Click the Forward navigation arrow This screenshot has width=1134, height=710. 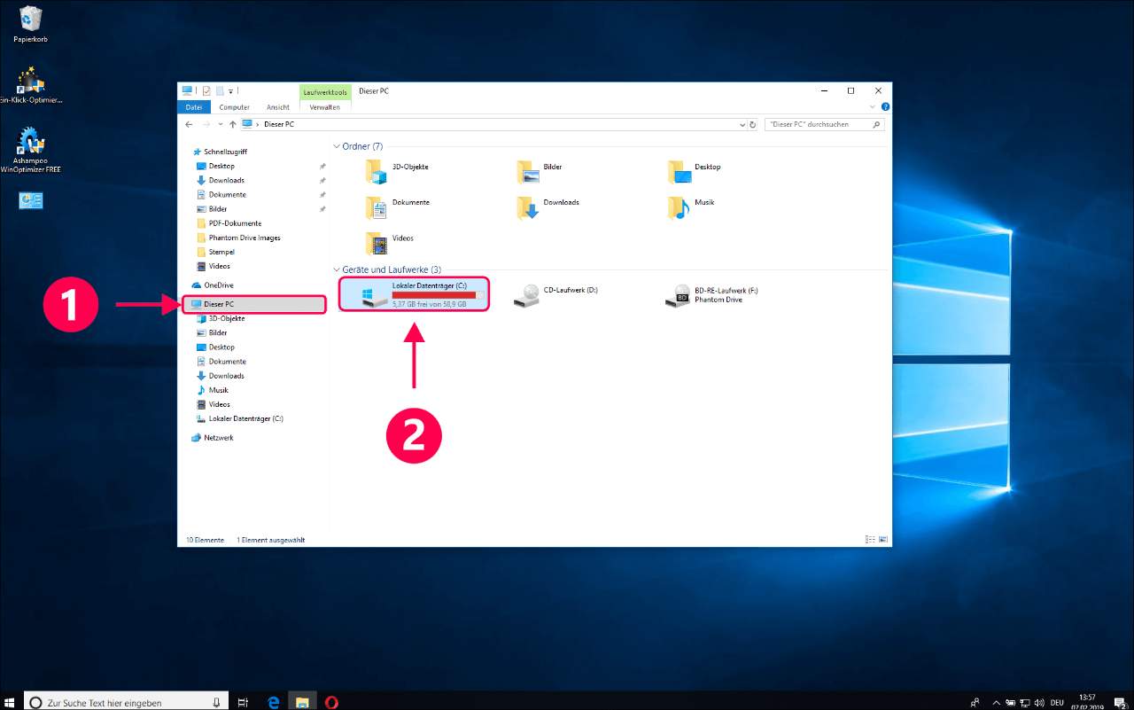pyautogui.click(x=206, y=124)
